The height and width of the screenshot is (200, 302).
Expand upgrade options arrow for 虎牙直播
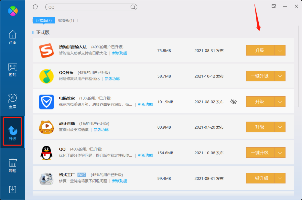(280, 127)
